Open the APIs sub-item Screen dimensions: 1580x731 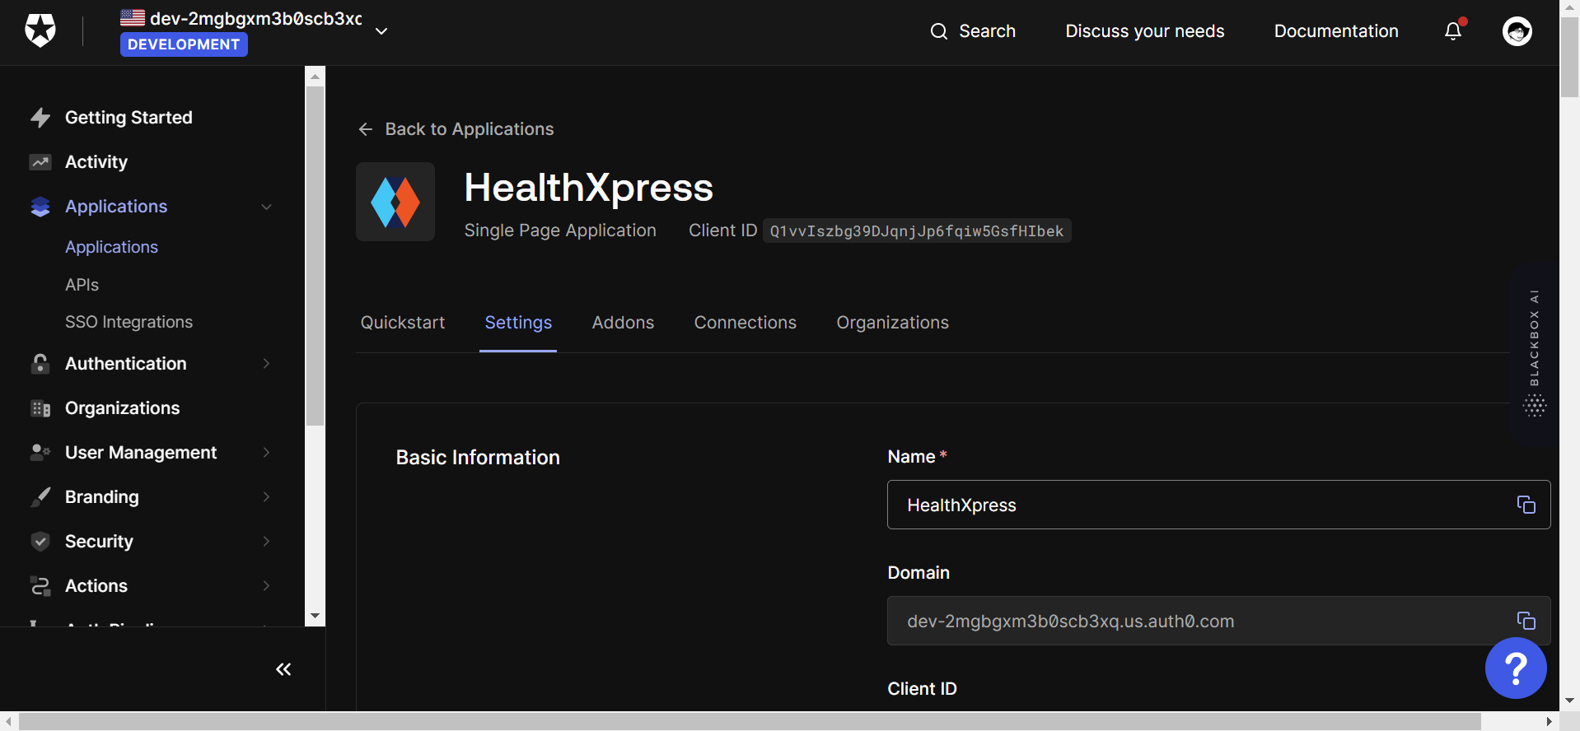pos(82,285)
